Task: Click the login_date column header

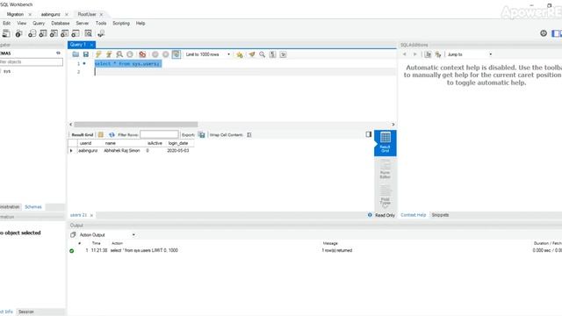Action: pyautogui.click(x=178, y=143)
